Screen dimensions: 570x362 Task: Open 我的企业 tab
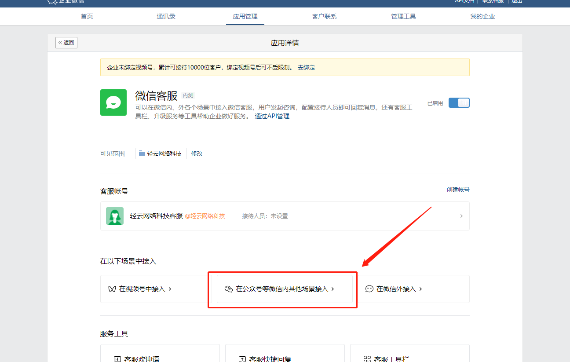[x=482, y=17]
